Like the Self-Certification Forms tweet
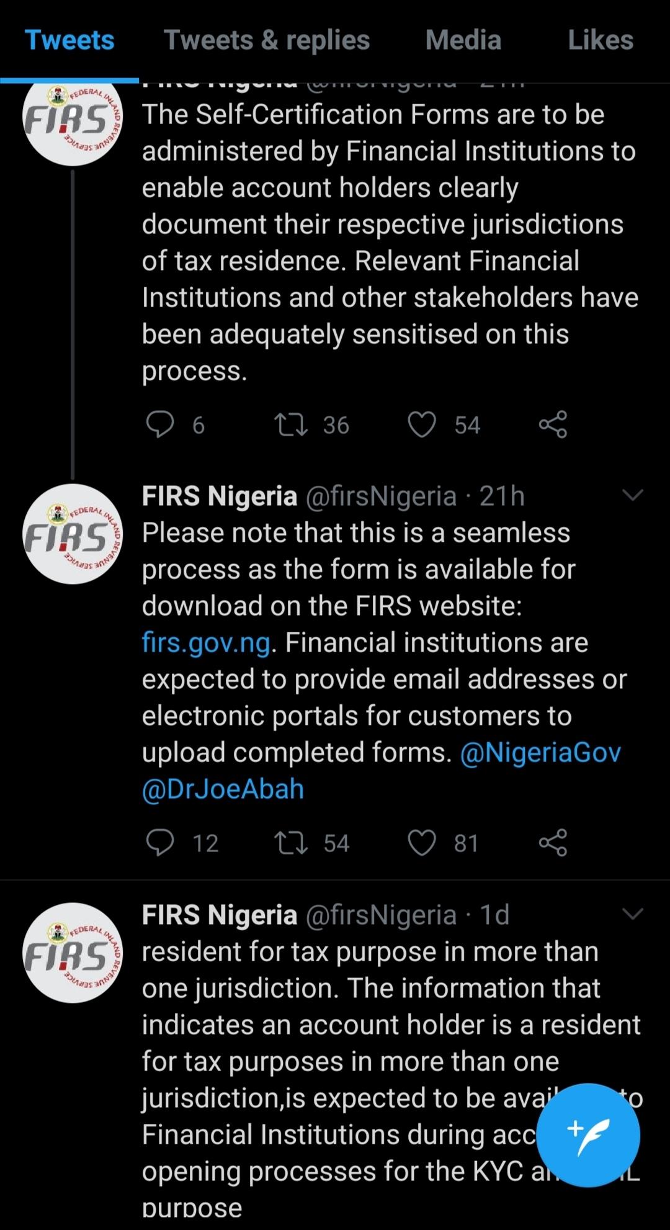 (x=422, y=425)
